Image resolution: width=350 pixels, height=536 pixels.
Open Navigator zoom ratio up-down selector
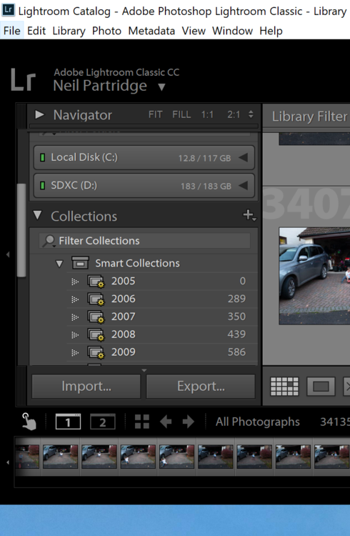(x=251, y=114)
